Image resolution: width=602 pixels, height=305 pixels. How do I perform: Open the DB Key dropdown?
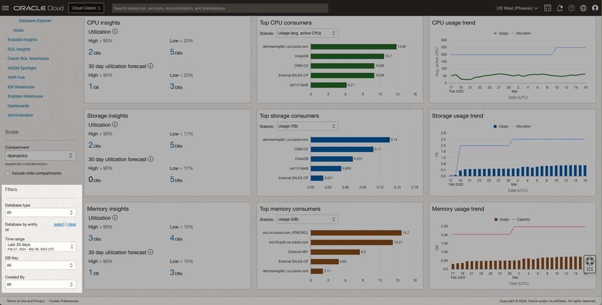[x=40, y=265]
